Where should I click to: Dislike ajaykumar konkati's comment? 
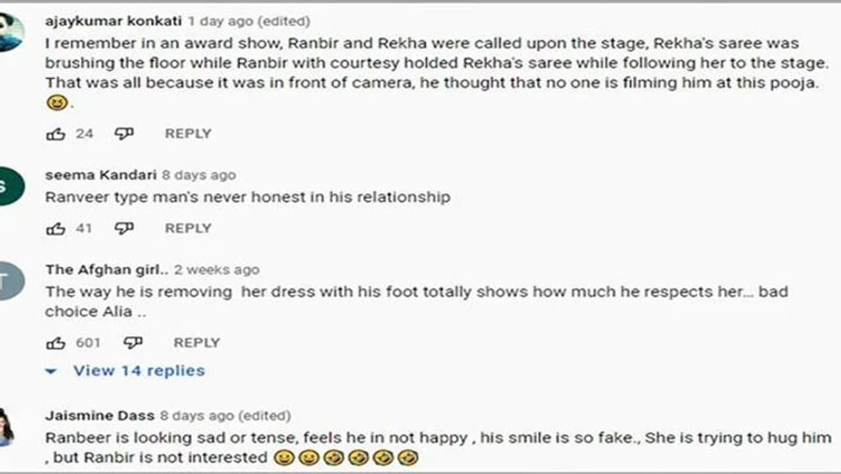pyautogui.click(x=124, y=134)
